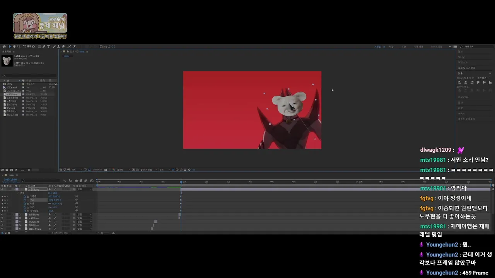Image resolution: width=495 pixels, height=278 pixels.
Task: Click the Project panel search field
Action: pos(29,76)
